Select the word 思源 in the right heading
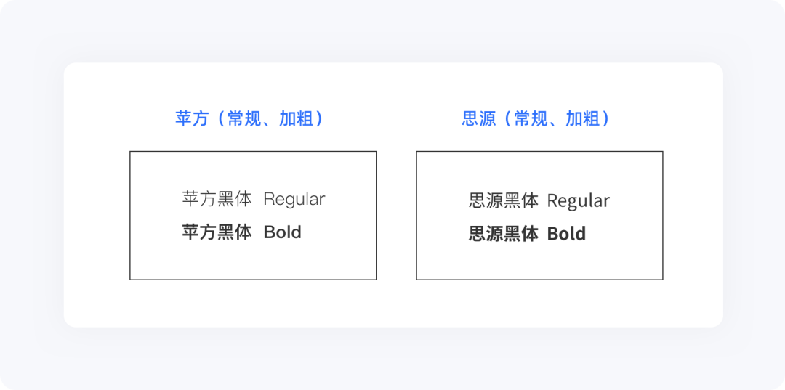This screenshot has height=390, width=785. point(478,119)
